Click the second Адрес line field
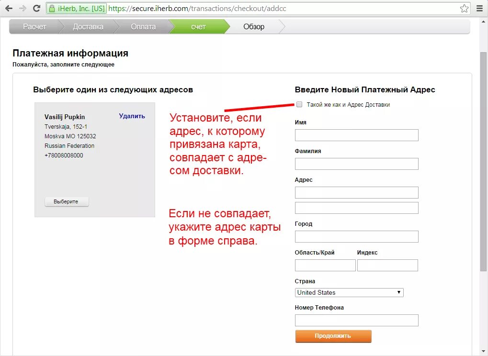 (357, 208)
